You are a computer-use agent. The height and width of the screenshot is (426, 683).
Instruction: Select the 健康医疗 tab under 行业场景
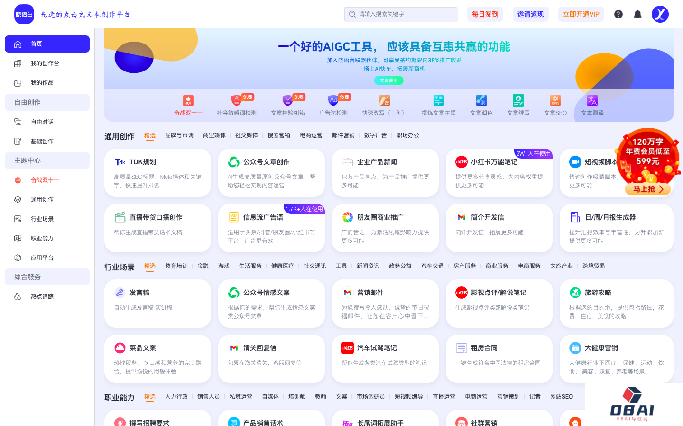pos(283,266)
